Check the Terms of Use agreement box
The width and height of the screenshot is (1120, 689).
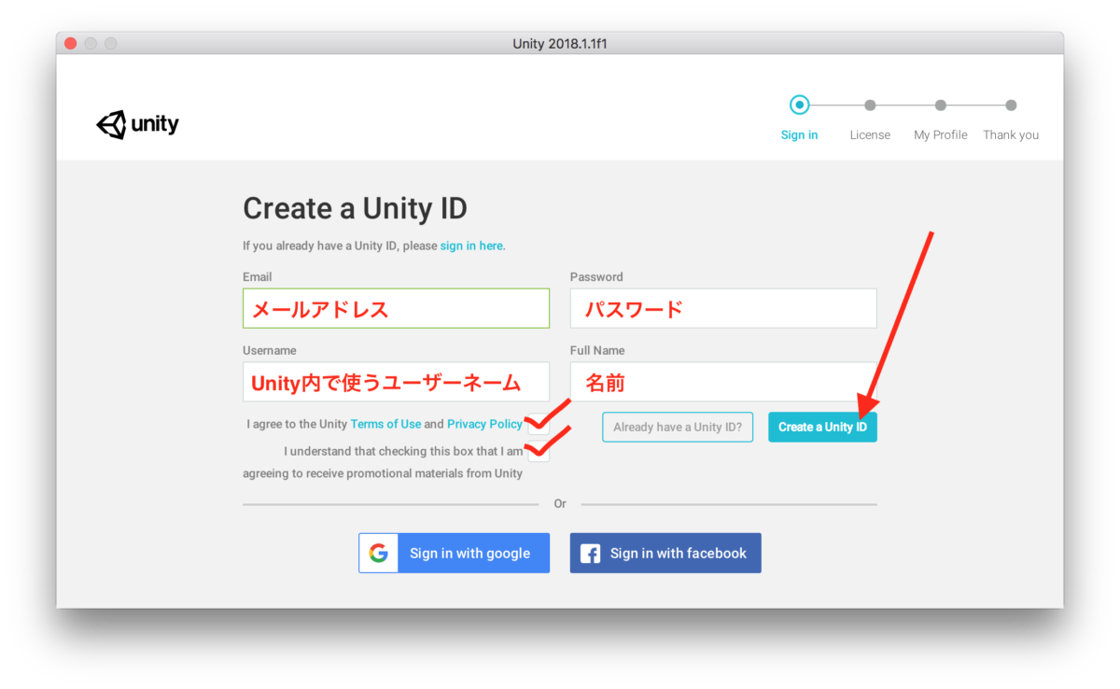pos(539,424)
